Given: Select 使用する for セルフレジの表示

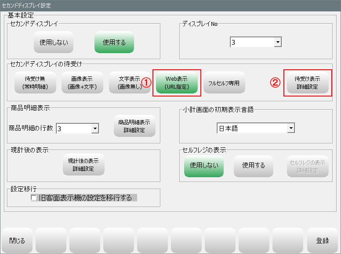Looking at the screenshot, I should click(x=254, y=165).
